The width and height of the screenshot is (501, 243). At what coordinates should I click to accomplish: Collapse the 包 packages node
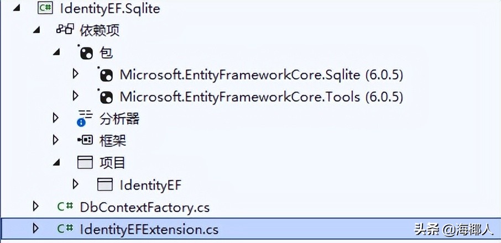tap(56, 52)
